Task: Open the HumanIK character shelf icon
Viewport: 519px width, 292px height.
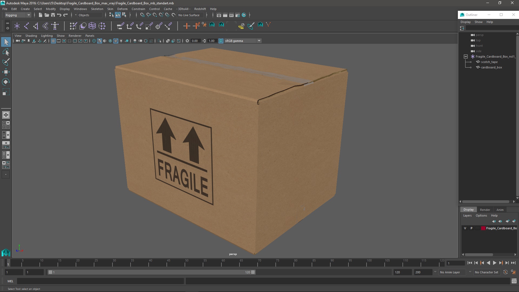Action: coord(55,26)
